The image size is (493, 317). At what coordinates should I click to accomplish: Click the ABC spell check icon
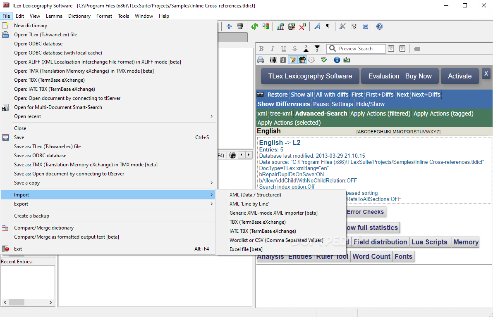pyautogui.click(x=324, y=60)
